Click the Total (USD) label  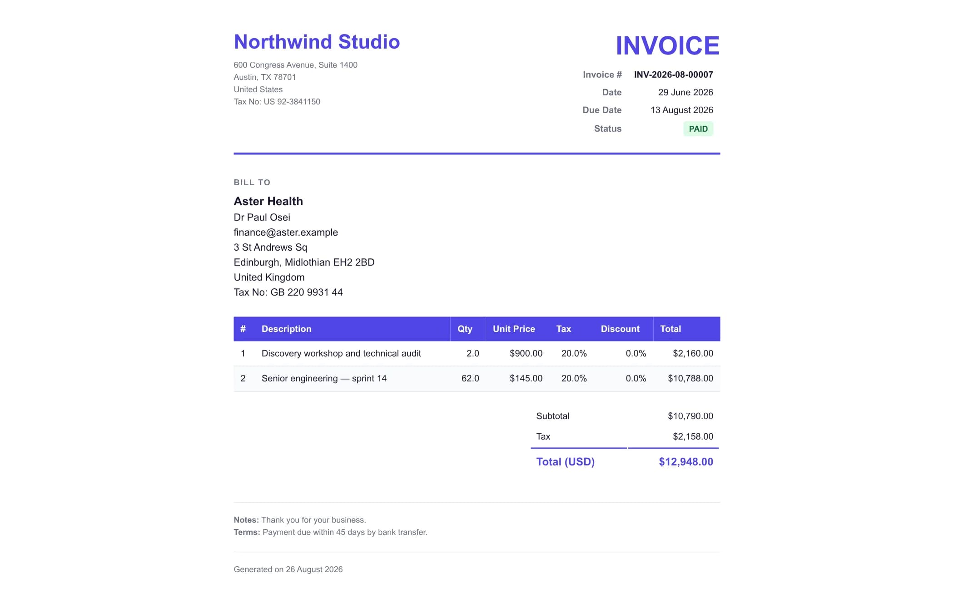tap(565, 462)
